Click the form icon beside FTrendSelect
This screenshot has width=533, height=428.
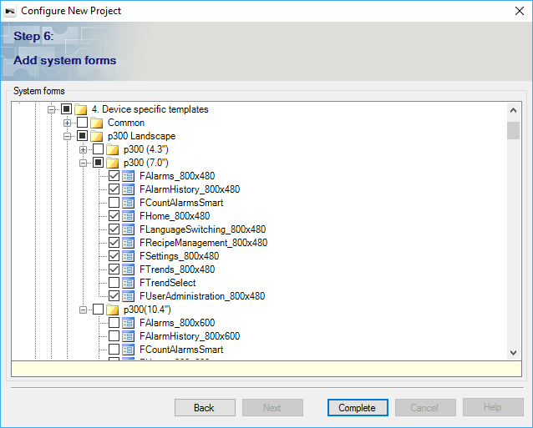[128, 283]
